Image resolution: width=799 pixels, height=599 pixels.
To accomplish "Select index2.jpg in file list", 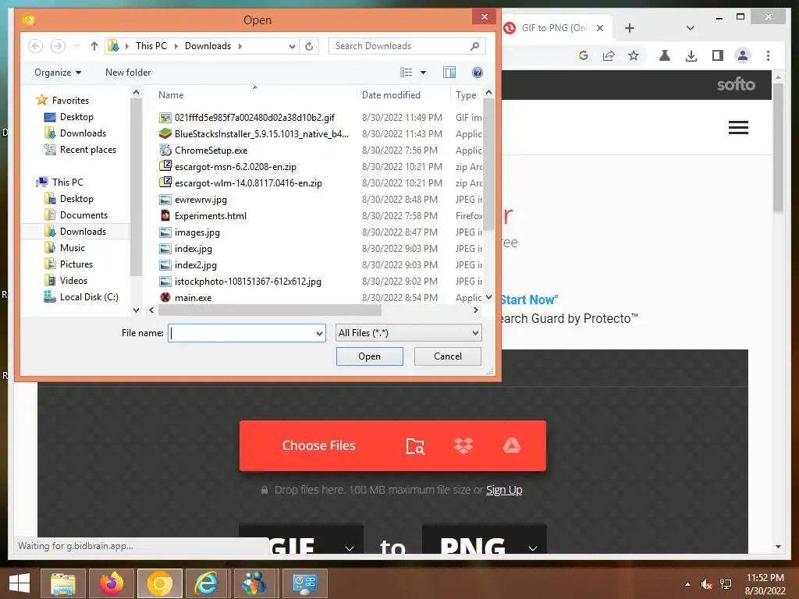I will pyautogui.click(x=195, y=265).
